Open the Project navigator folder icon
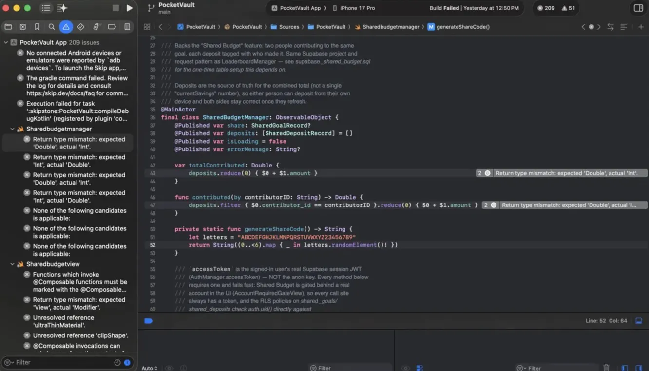The image size is (649, 371). pyautogui.click(x=8, y=27)
